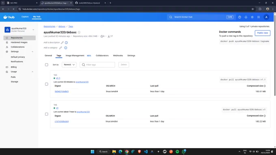This screenshot has width=276, height=155.
Task: Click the info icon beside Add a description
Action: pos(66,42)
